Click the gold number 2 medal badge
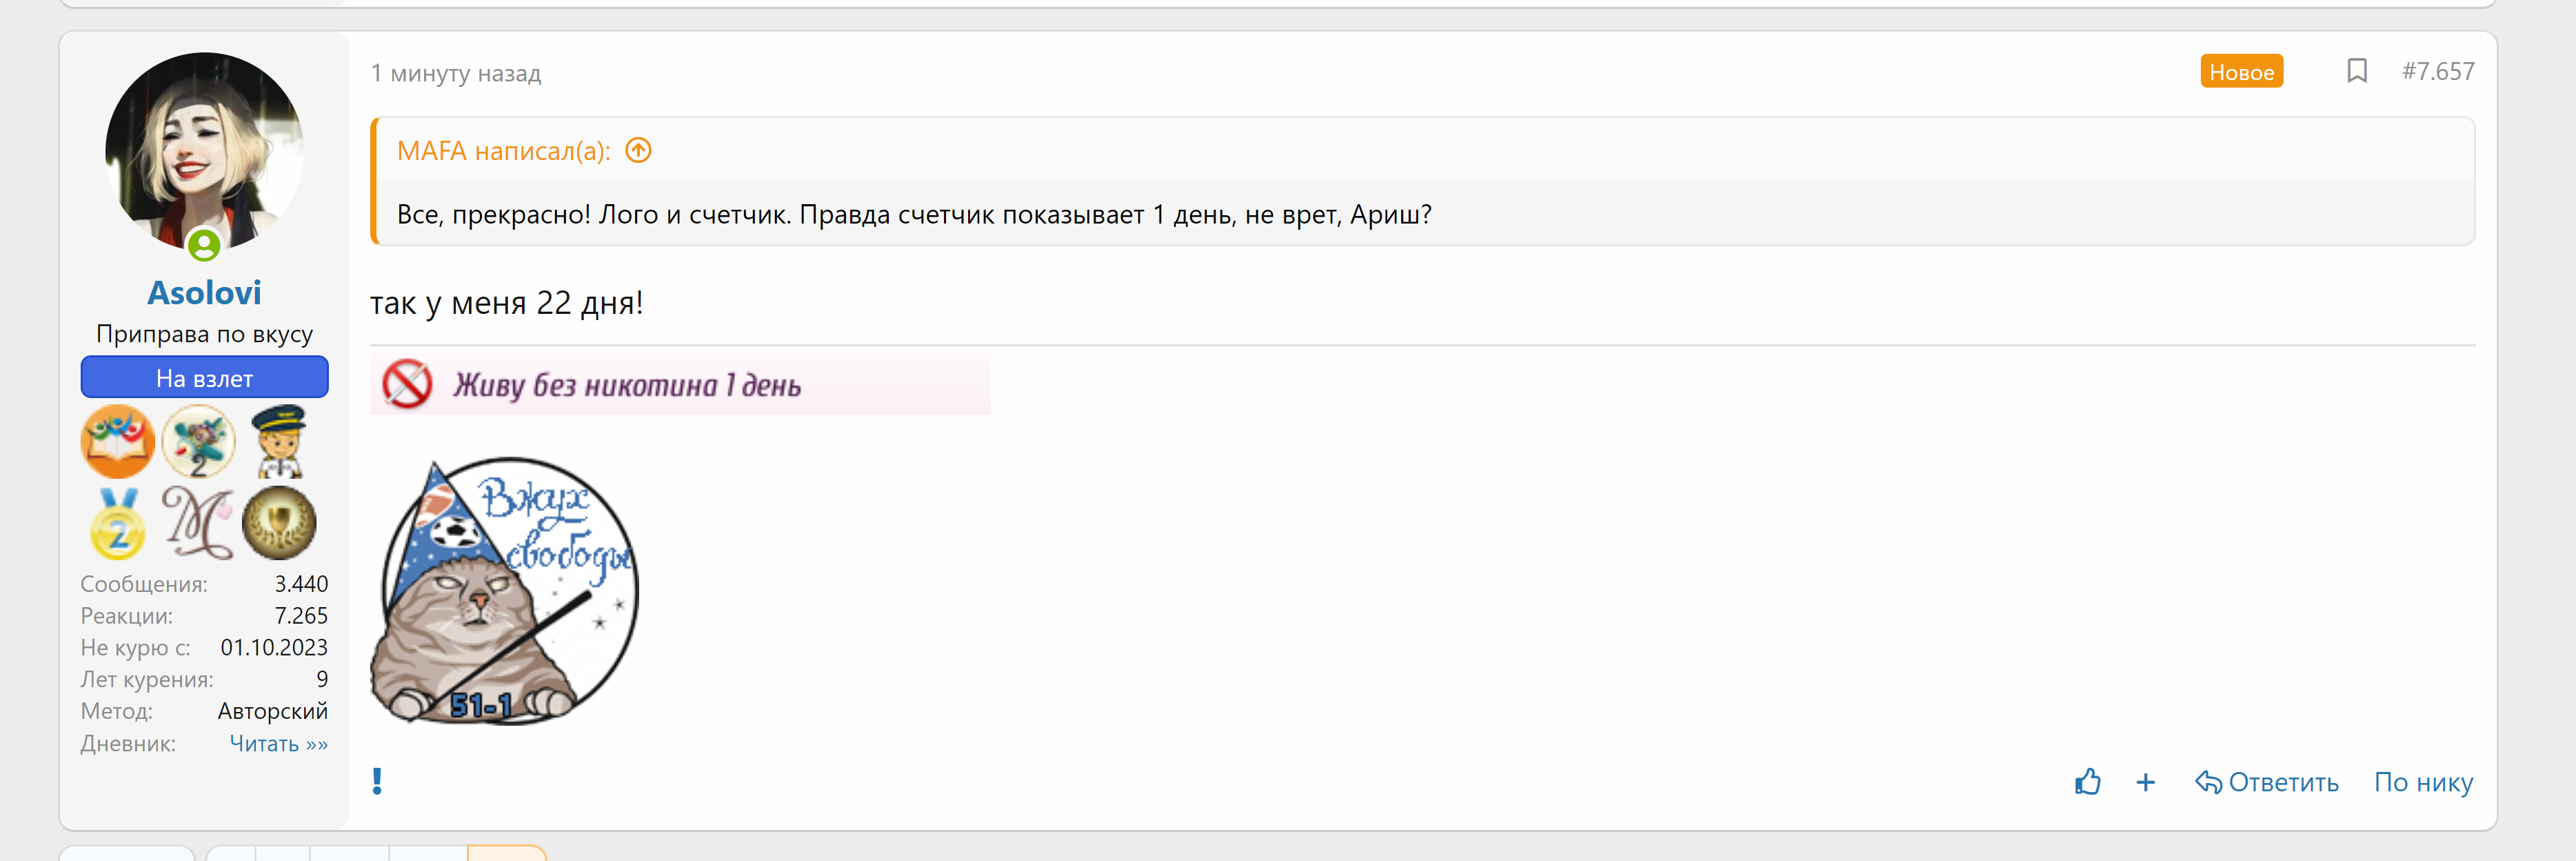Image resolution: width=2576 pixels, height=861 pixels. pos(117,523)
